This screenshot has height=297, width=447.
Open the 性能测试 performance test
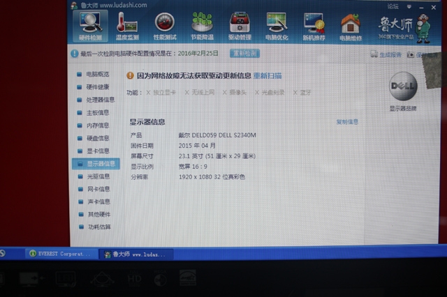(x=165, y=26)
